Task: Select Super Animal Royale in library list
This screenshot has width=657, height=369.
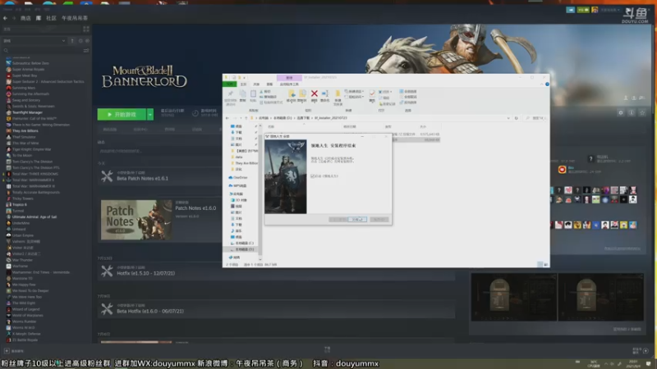Action: pos(28,70)
